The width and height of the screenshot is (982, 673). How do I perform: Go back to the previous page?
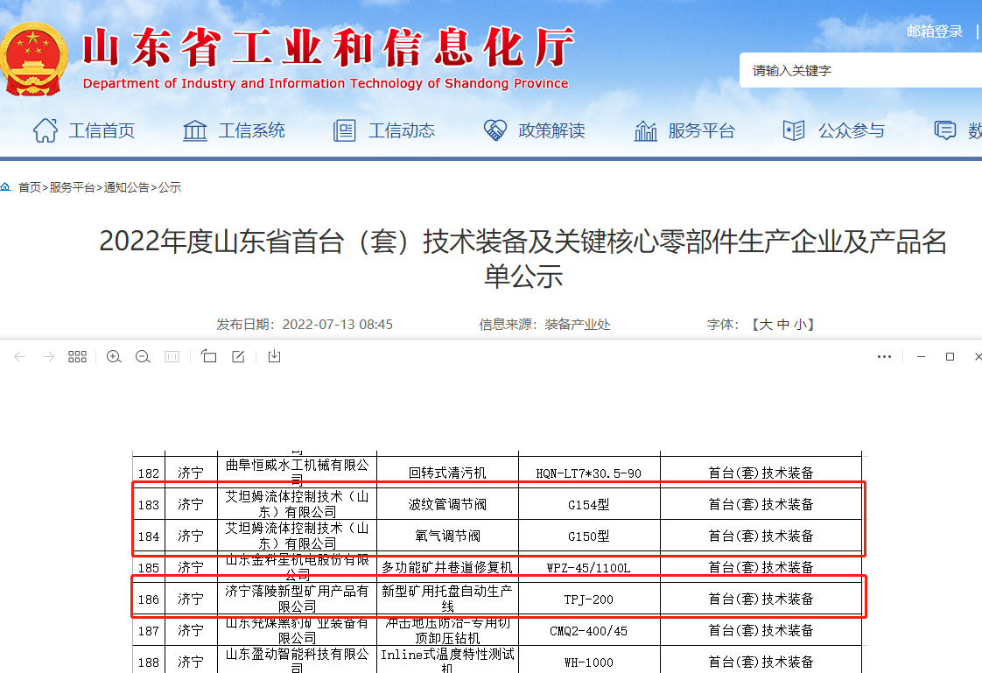19,357
